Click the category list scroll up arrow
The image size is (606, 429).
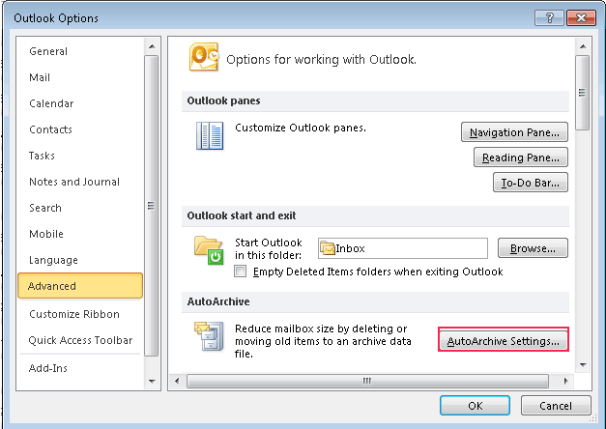point(152,46)
